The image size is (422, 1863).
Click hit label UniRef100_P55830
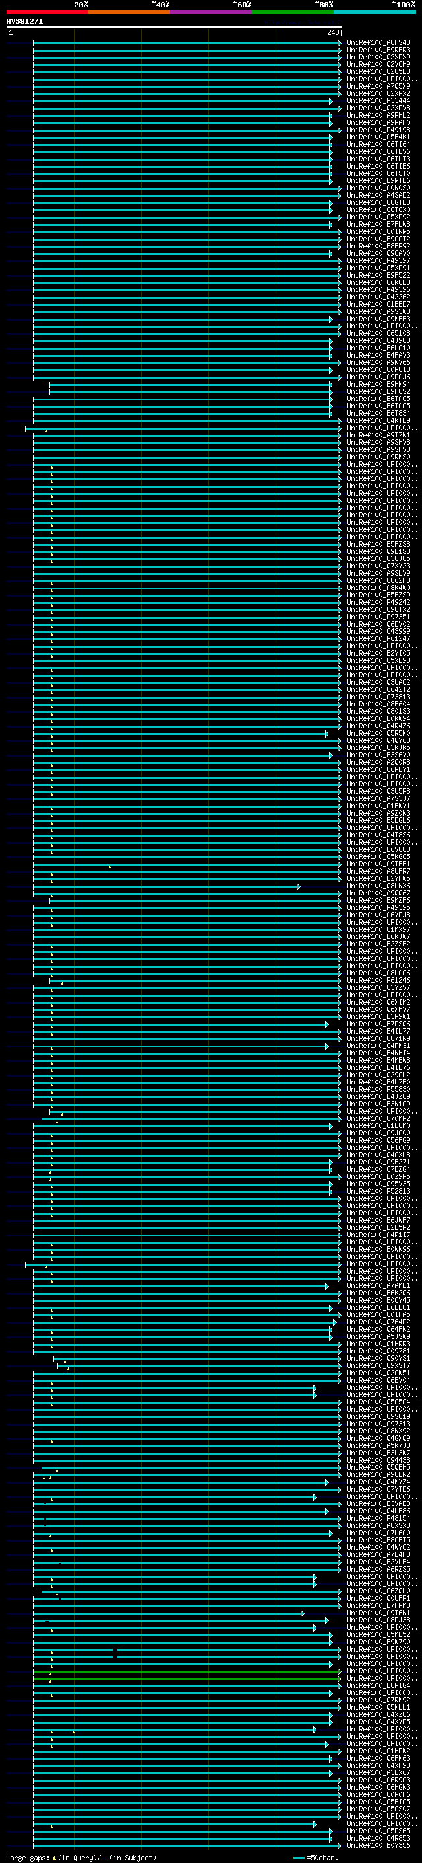pos(378,1090)
